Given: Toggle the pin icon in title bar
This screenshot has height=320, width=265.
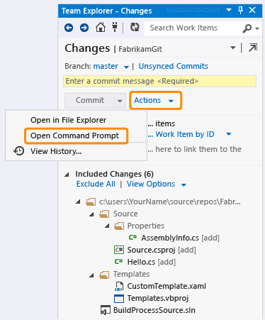Looking at the screenshot, I should click(240, 10).
